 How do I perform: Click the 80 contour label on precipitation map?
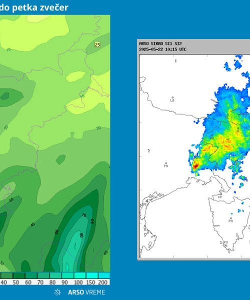click(81, 235)
